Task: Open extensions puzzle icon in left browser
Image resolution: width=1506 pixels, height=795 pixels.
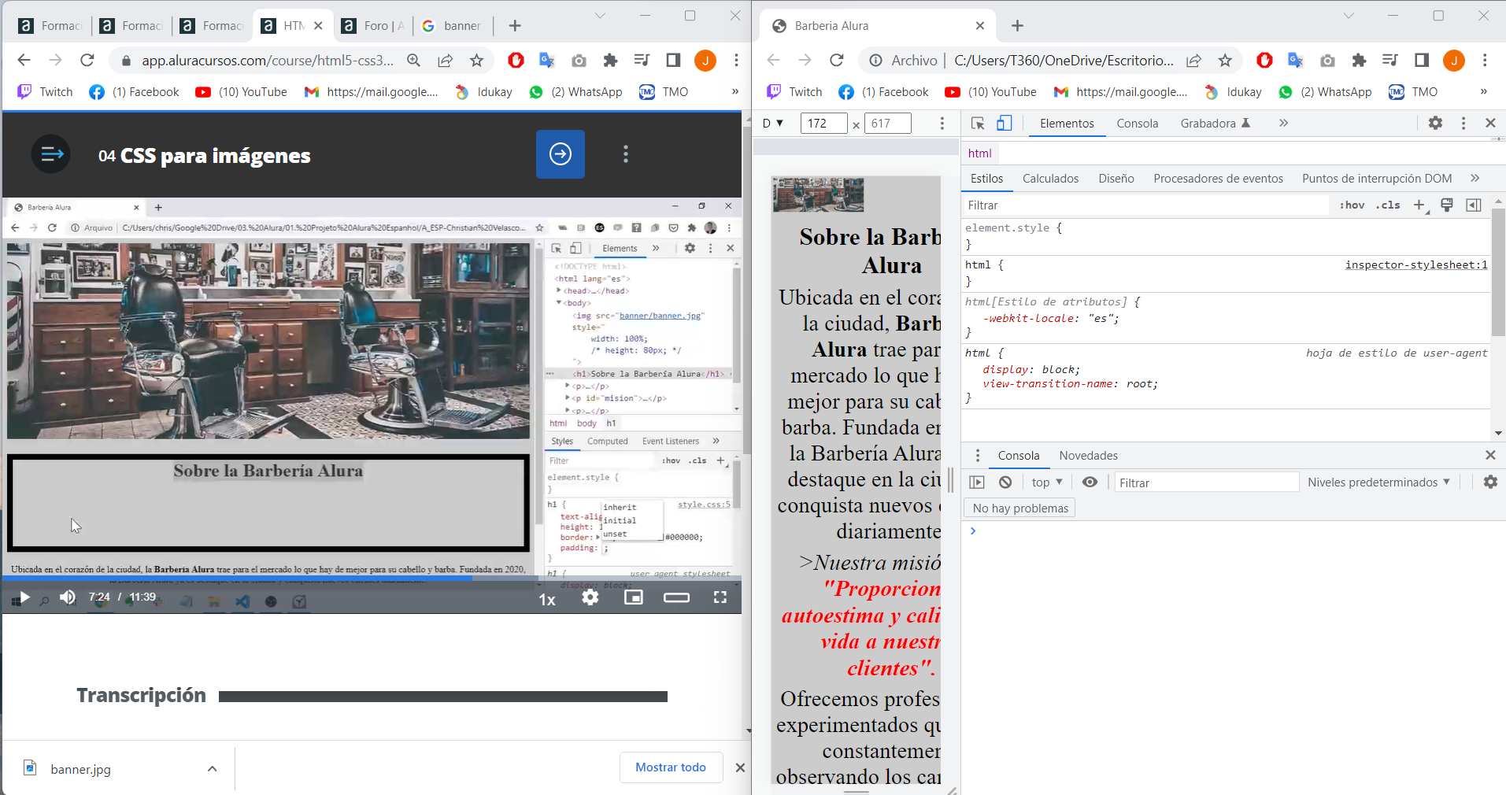Action: (610, 61)
